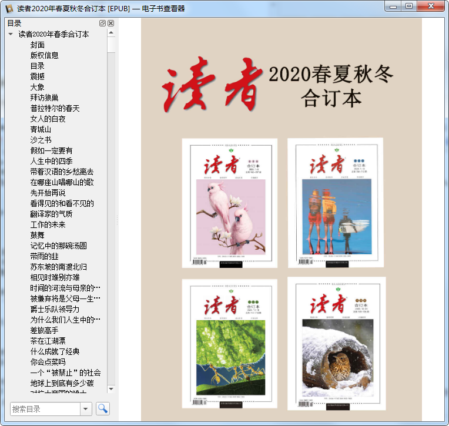Open 茶在江湖漂 entry
Screen dimensions: 449x426
(x=48, y=341)
